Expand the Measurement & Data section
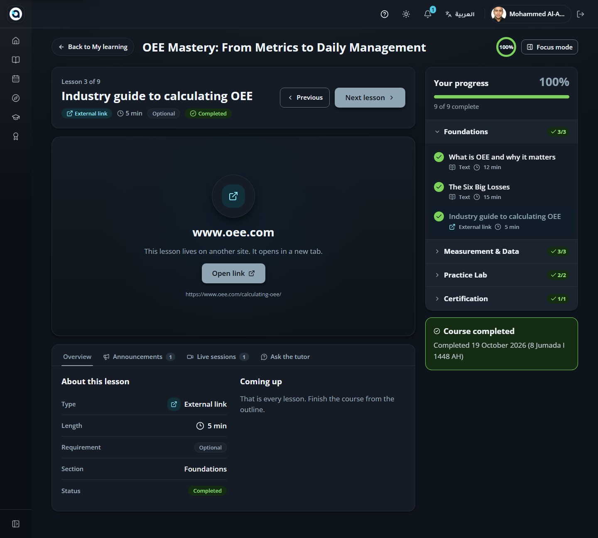598x538 pixels. click(502, 251)
